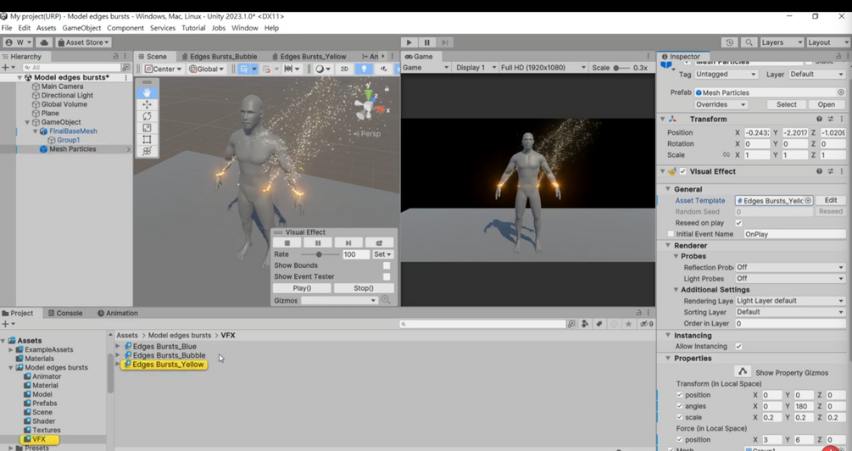Click the Pause button in top toolbar
The width and height of the screenshot is (852, 451).
(427, 42)
